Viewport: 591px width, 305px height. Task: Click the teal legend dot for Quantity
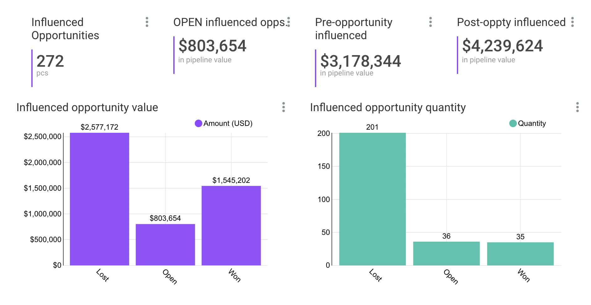[514, 123]
